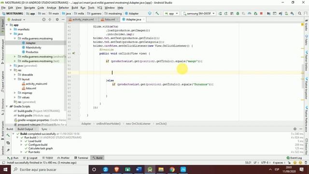Open the Gradle side tool window
This screenshot has width=309, height=174.
pyautogui.click(x=307, y=25)
